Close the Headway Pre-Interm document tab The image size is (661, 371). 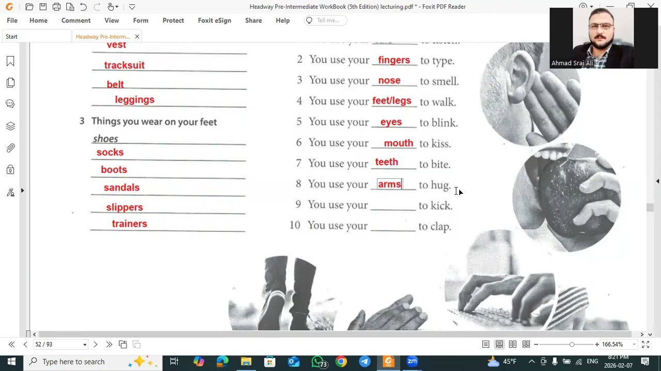point(137,37)
